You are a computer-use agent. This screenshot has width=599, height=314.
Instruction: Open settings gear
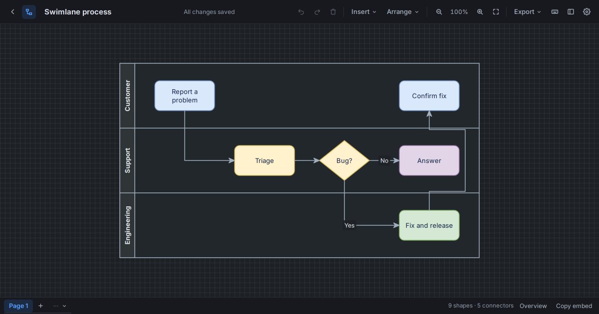(587, 12)
